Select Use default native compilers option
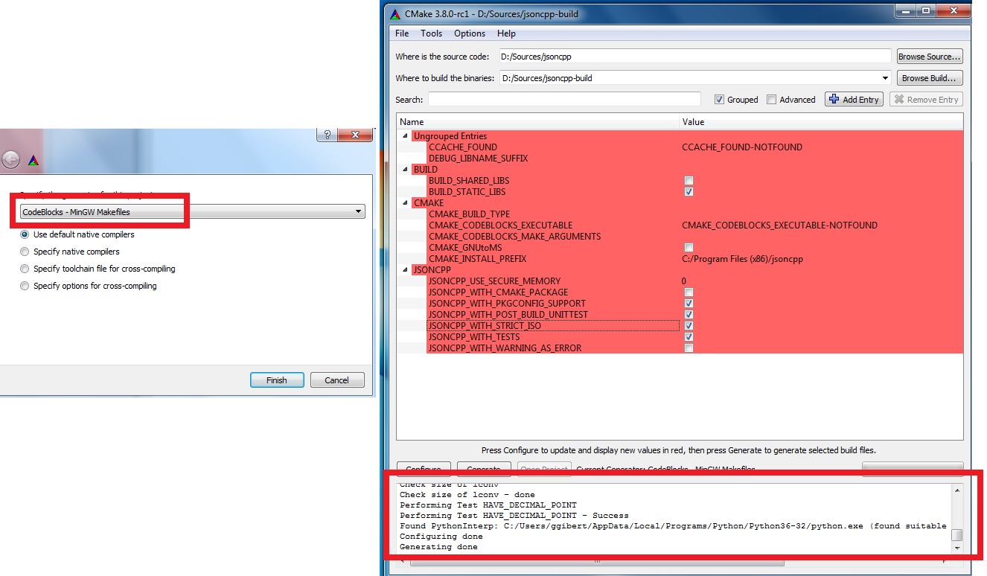This screenshot has width=987, height=576. coord(25,234)
